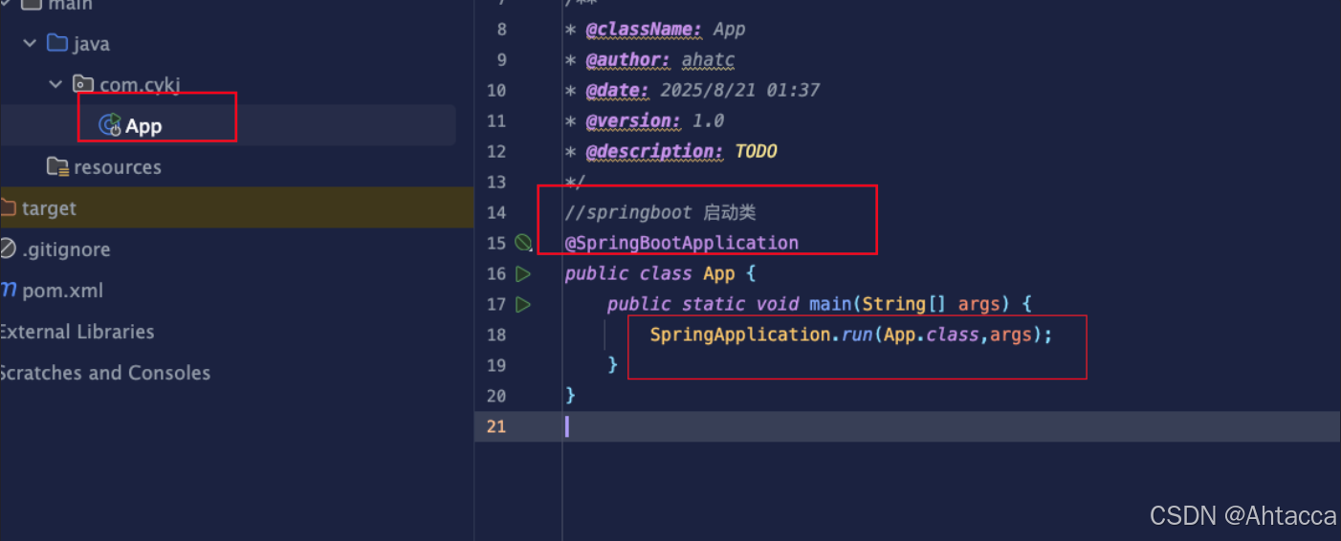Click line number 21 in gutter
1341x541 pixels.
click(495, 426)
